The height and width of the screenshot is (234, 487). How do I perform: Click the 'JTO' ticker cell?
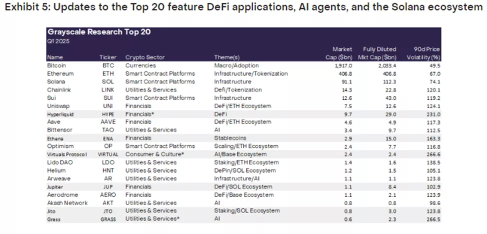coord(108,211)
